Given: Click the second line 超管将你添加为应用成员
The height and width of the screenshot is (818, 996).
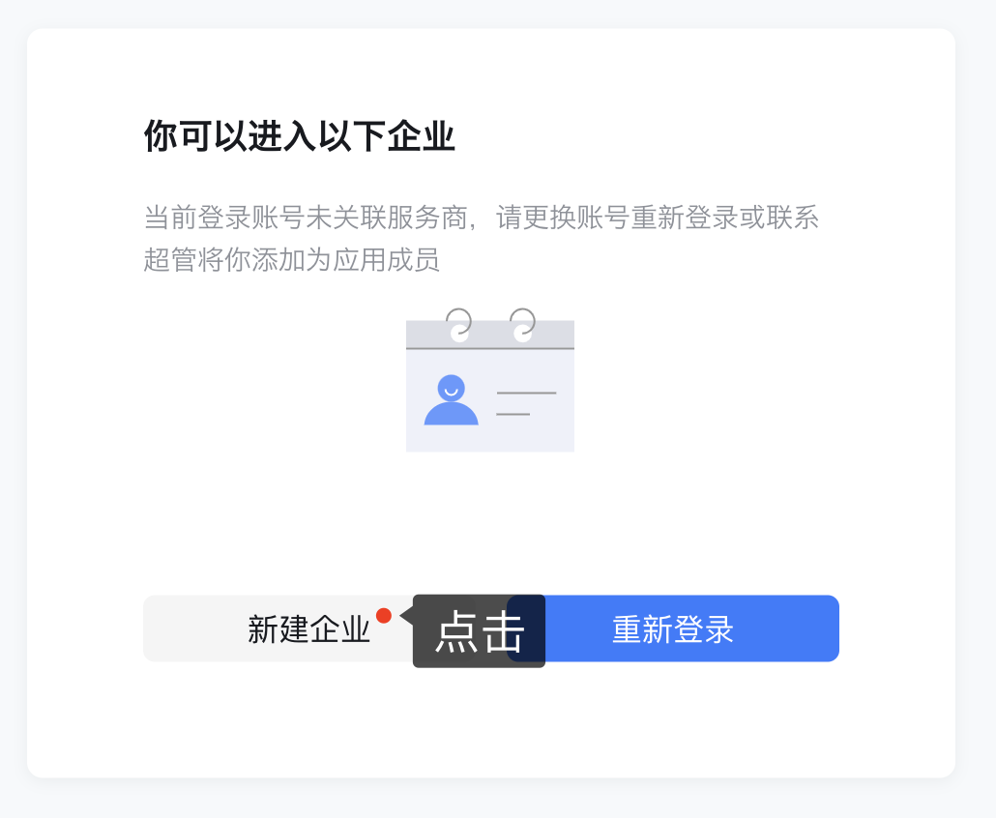Looking at the screenshot, I should (292, 260).
